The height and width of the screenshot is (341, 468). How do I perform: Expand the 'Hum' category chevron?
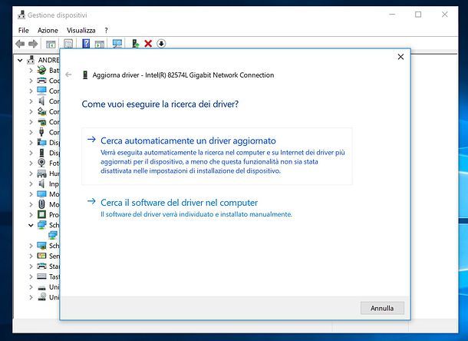[x=31, y=174]
